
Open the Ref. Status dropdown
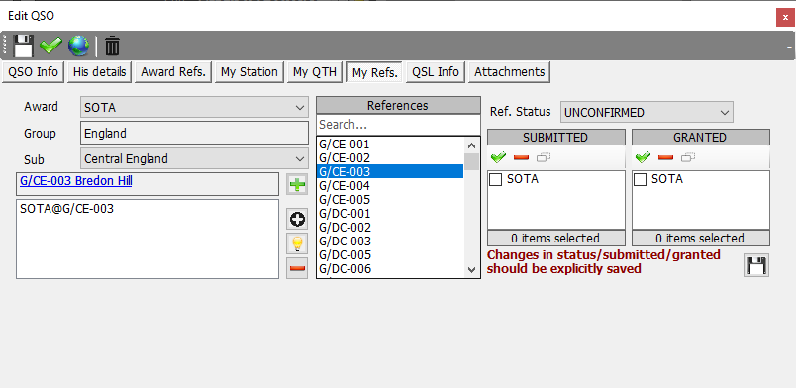(647, 112)
